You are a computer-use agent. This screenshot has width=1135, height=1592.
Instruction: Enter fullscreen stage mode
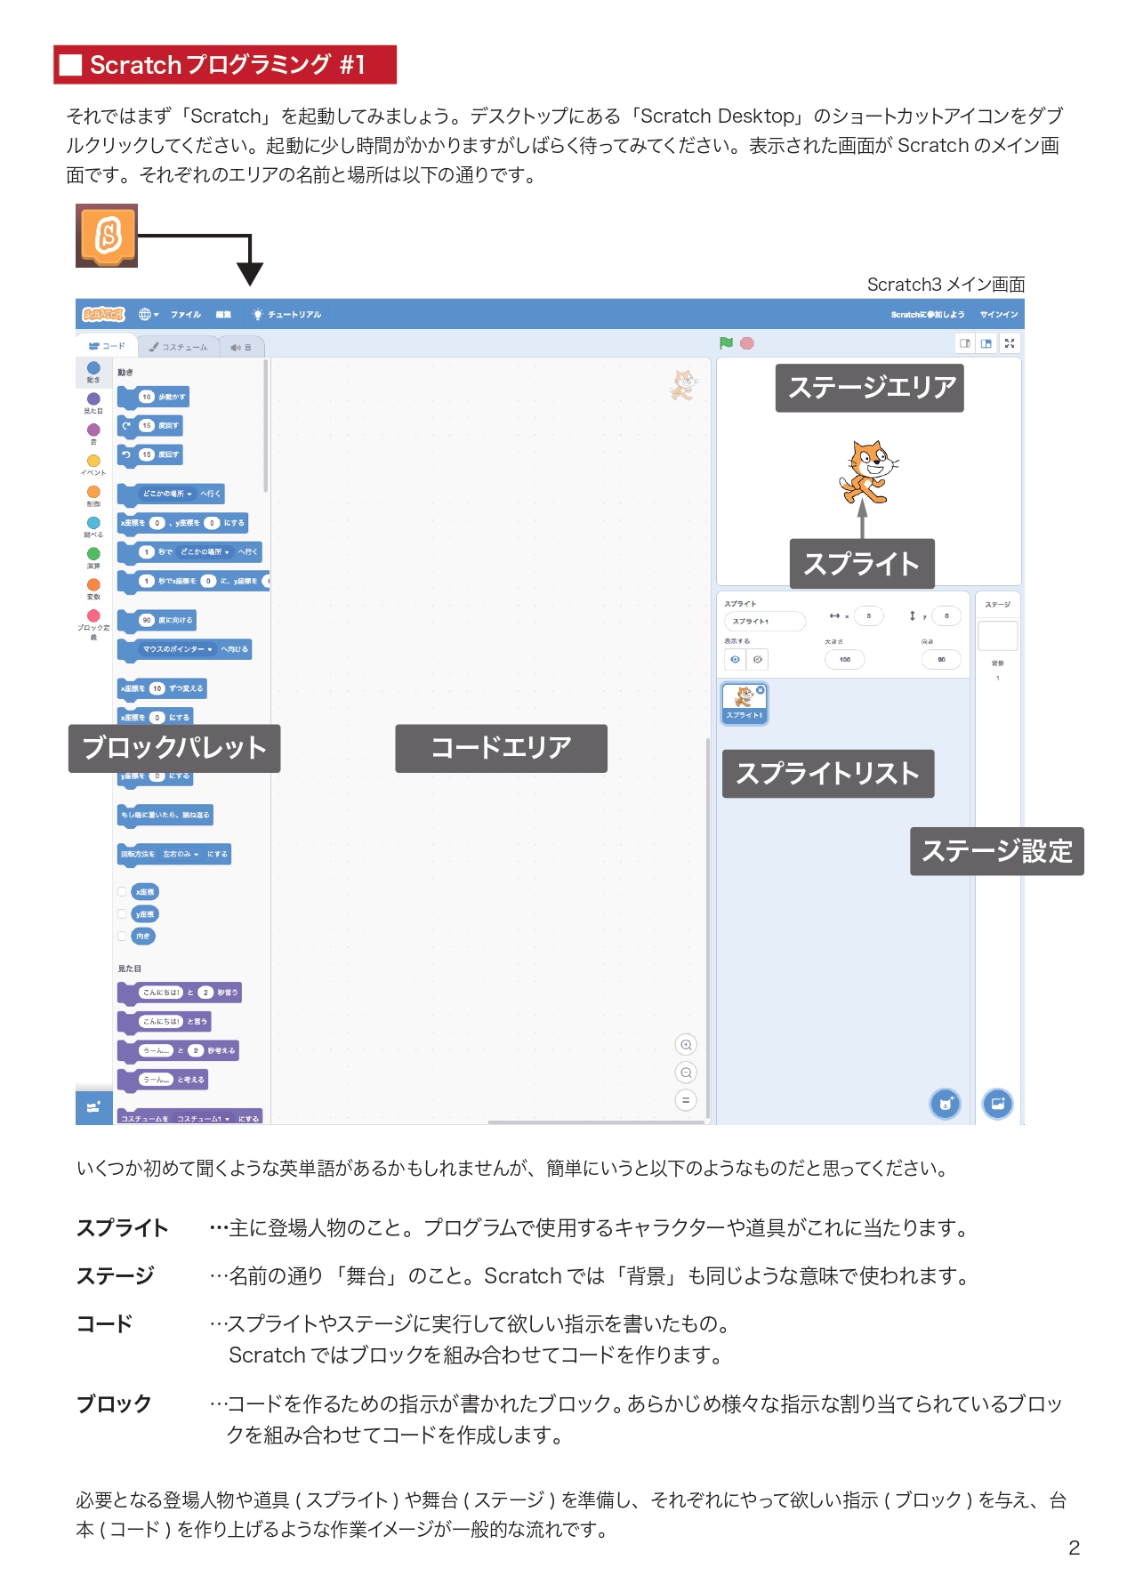(1010, 343)
